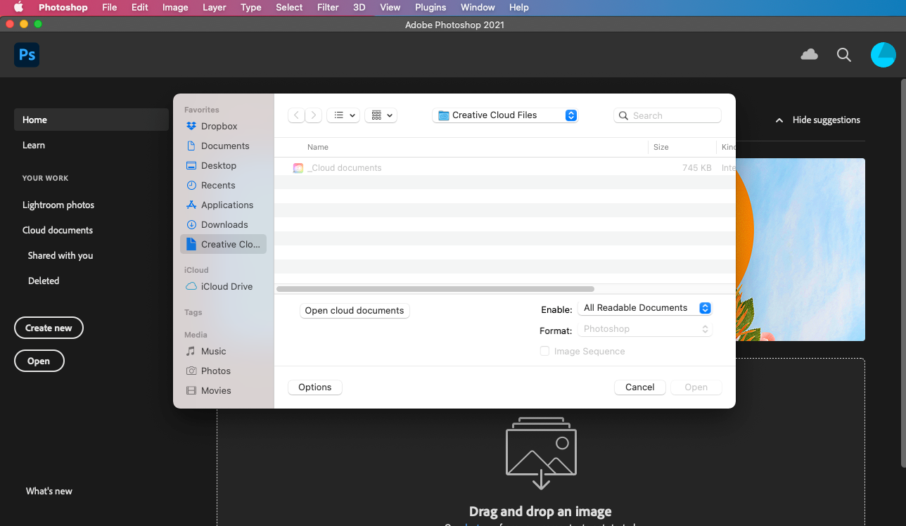The image size is (906, 526).
Task: Click the Search field in dialog
Action: 668,115
